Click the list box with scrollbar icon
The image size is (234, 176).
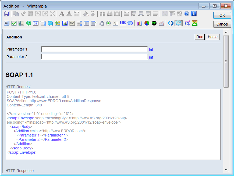click(x=79, y=23)
